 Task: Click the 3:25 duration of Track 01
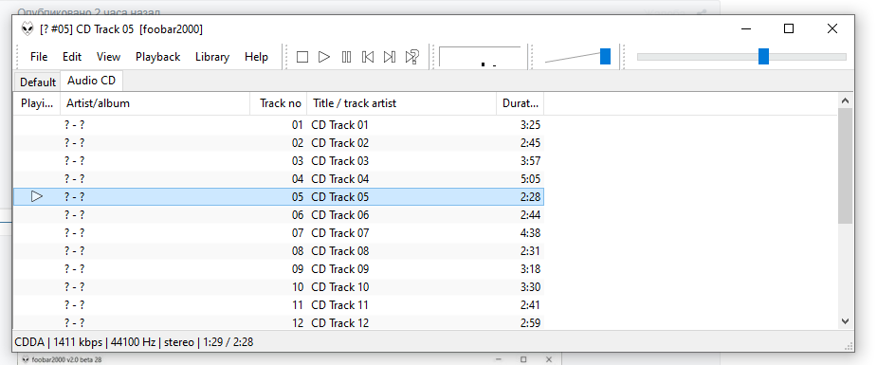tap(530, 125)
